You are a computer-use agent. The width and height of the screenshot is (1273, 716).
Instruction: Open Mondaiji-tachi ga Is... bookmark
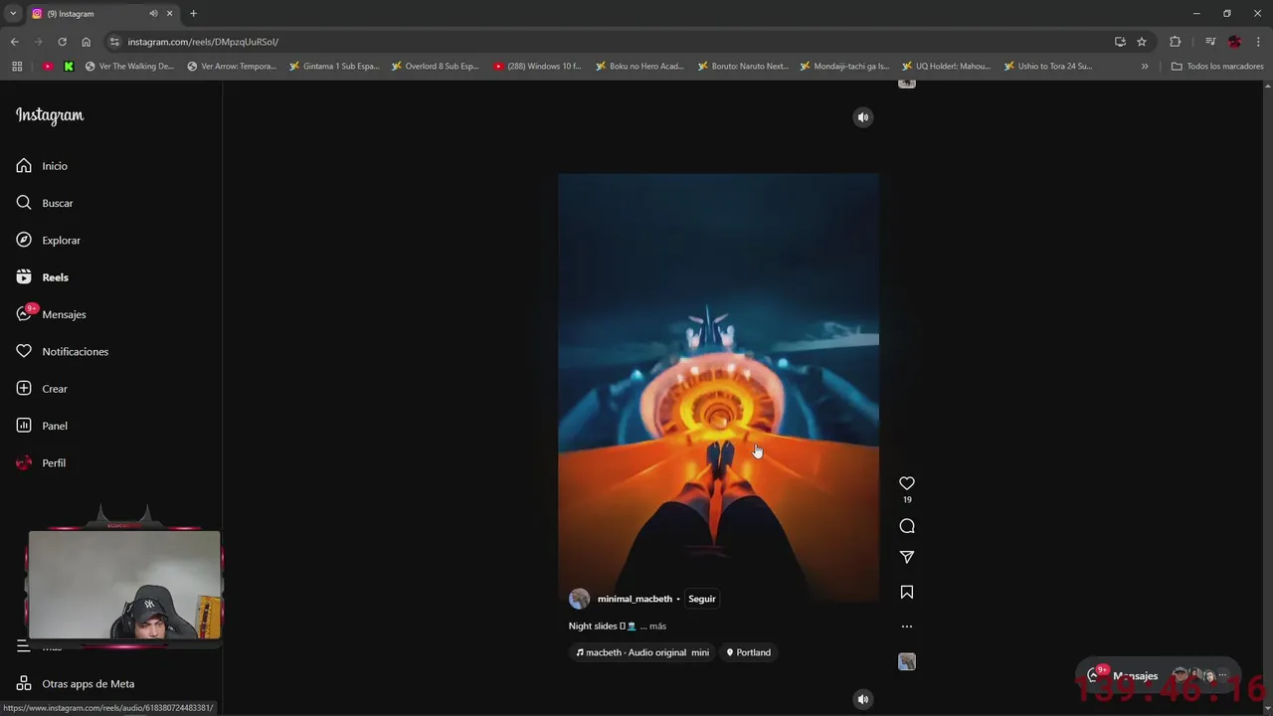(844, 67)
